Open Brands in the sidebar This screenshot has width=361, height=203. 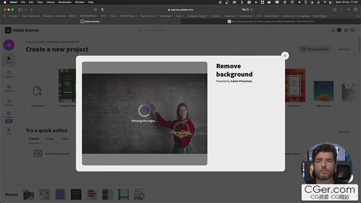[9, 89]
